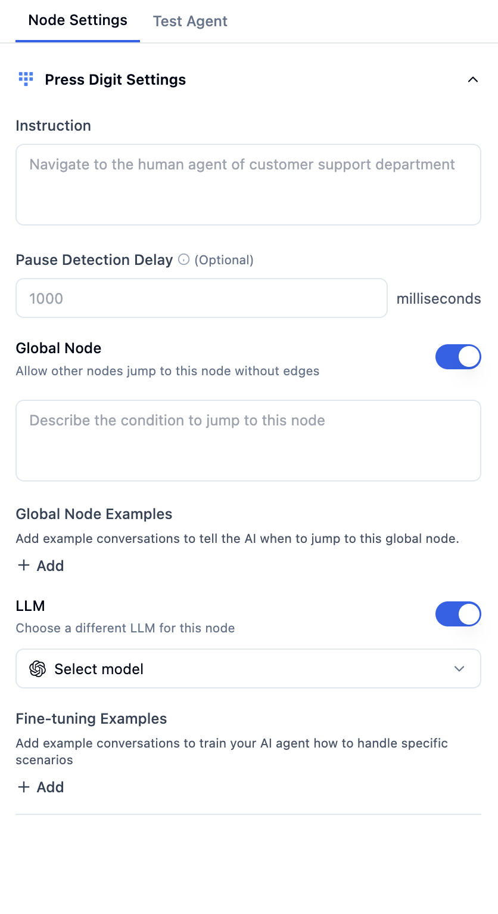Open the Select model dropdown
Screen dimensions: 498x914
pos(248,668)
